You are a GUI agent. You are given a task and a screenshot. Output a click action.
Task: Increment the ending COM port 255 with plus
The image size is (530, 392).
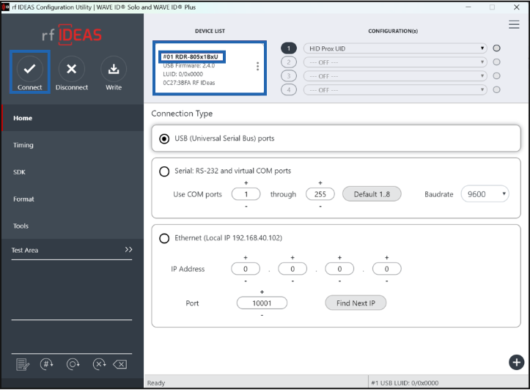point(320,183)
